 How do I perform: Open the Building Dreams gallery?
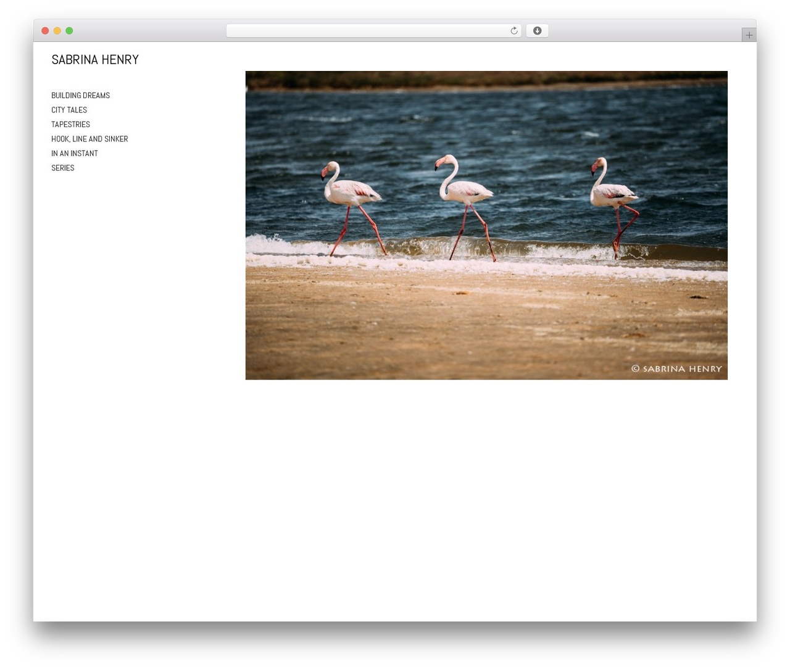coord(80,96)
